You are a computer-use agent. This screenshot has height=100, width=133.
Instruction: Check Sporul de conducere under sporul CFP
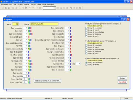pyautogui.click(x=86, y=45)
